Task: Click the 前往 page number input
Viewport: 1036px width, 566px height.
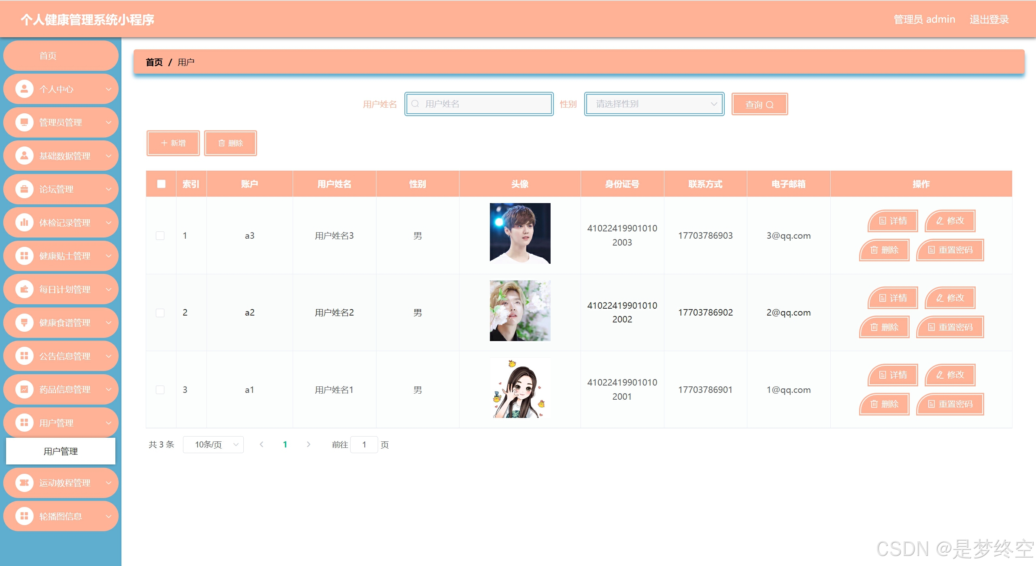Action: point(364,445)
